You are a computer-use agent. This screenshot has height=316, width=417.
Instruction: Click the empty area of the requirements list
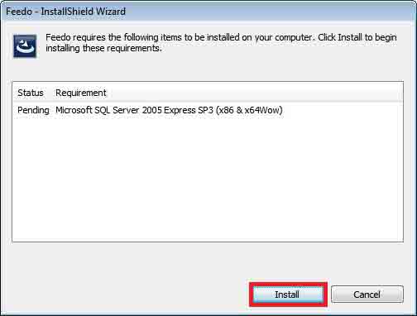(x=208, y=180)
